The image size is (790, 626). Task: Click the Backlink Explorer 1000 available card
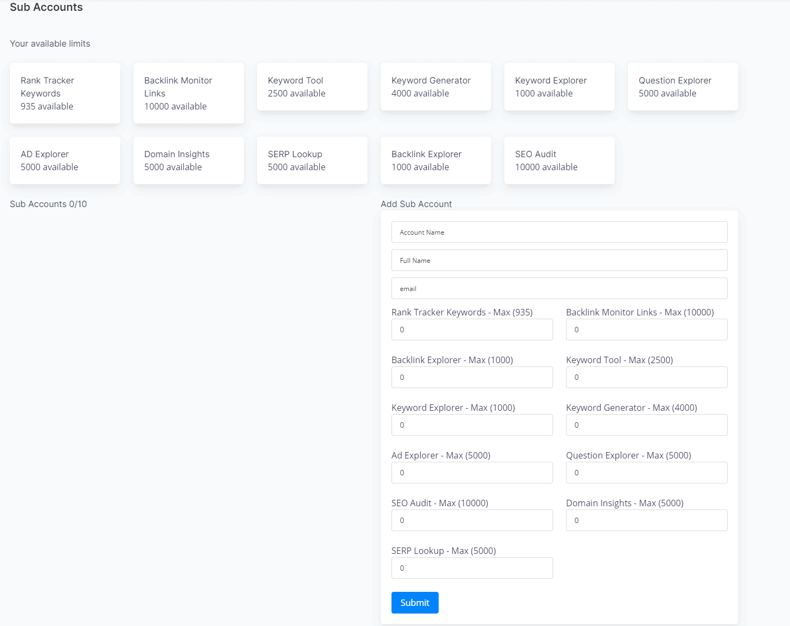[x=436, y=160]
